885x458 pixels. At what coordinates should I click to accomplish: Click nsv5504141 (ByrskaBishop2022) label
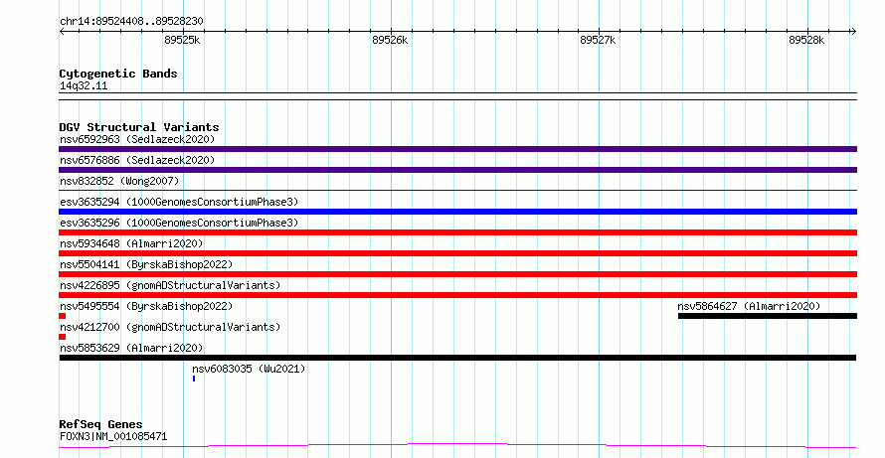(x=146, y=264)
